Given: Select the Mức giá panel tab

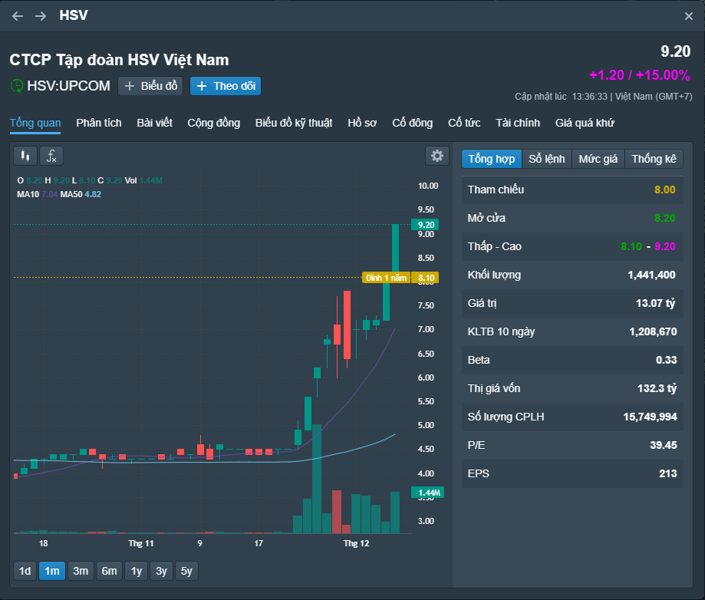Looking at the screenshot, I should pyautogui.click(x=598, y=159).
